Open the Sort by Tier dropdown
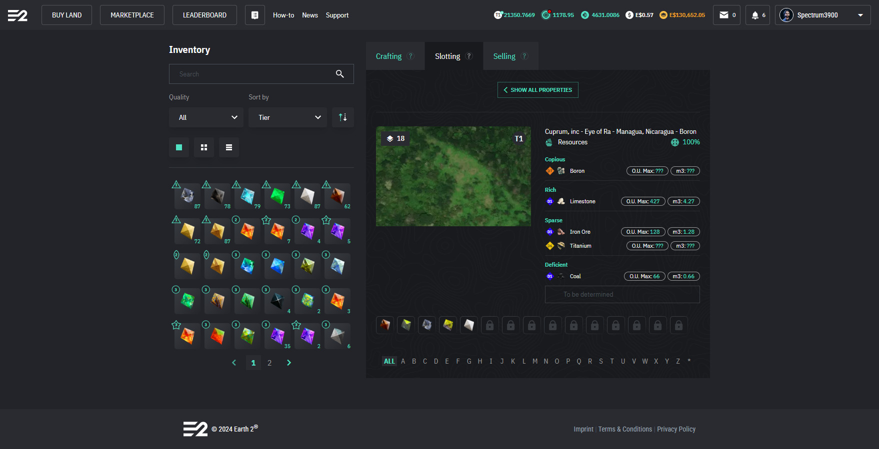 (287, 117)
